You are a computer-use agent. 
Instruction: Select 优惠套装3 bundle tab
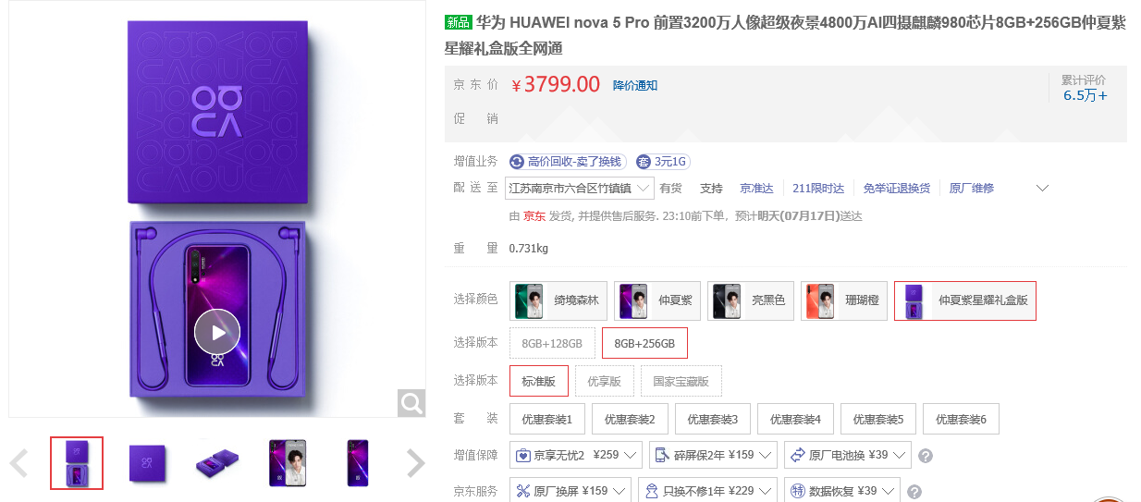712,419
